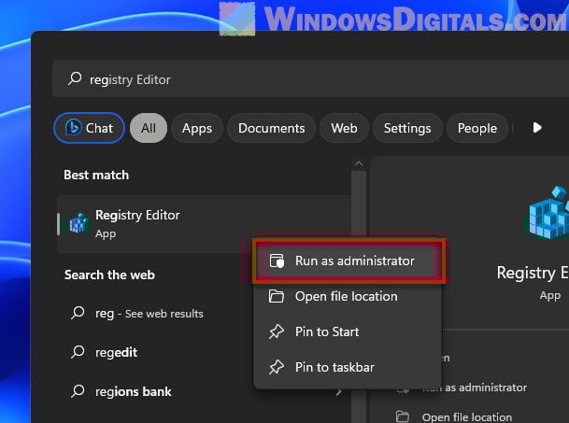569x423 pixels.
Task: Click the search magnifier icon in search box
Action: point(75,78)
